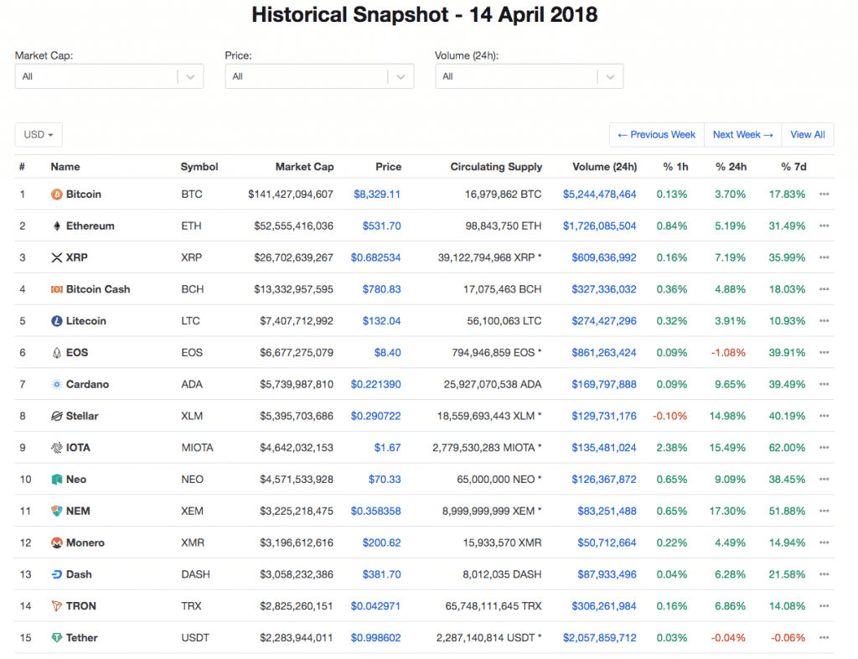The image size is (858, 659).
Task: Click the TRON logo icon
Action: coord(57,606)
